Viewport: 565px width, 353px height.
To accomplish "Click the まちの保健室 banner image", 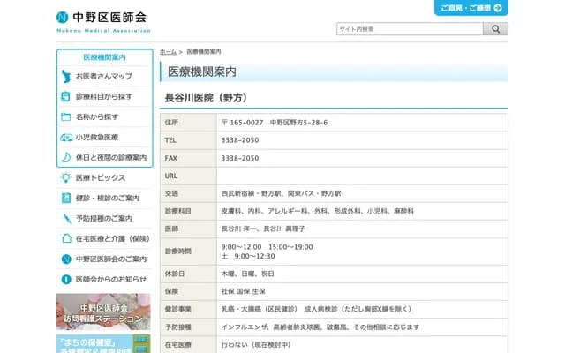I will pos(103,343).
